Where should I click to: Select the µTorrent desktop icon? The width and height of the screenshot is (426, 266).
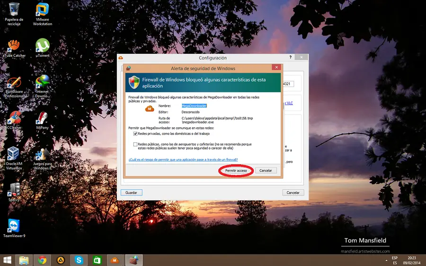point(43,48)
